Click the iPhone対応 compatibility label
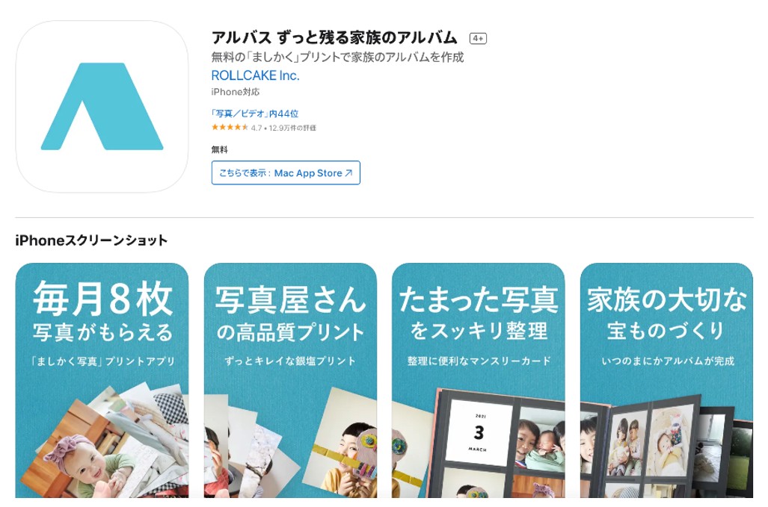The width and height of the screenshot is (768, 507). point(235,92)
